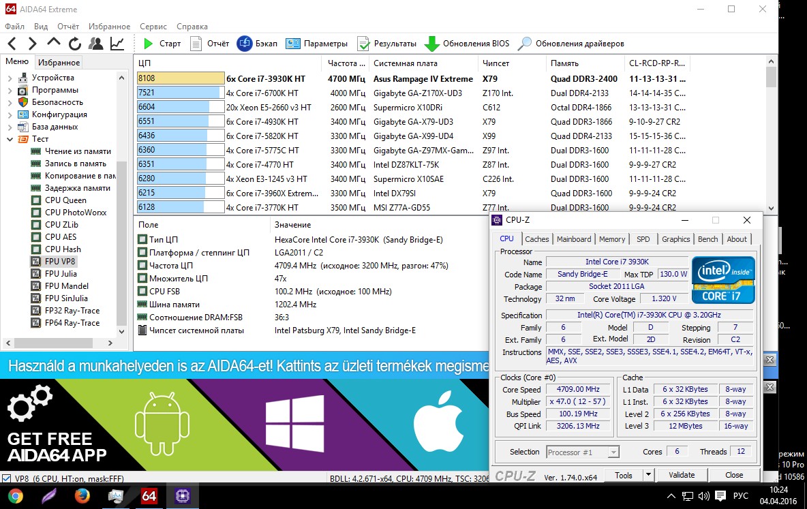
Task: Click the Бэкап backup icon
Action: pyautogui.click(x=245, y=44)
